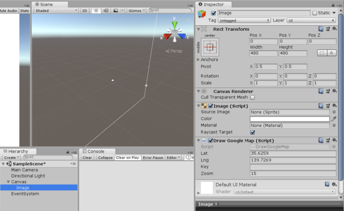
Task: Disable Draw Google Map component checkbox
Action: 211,141
